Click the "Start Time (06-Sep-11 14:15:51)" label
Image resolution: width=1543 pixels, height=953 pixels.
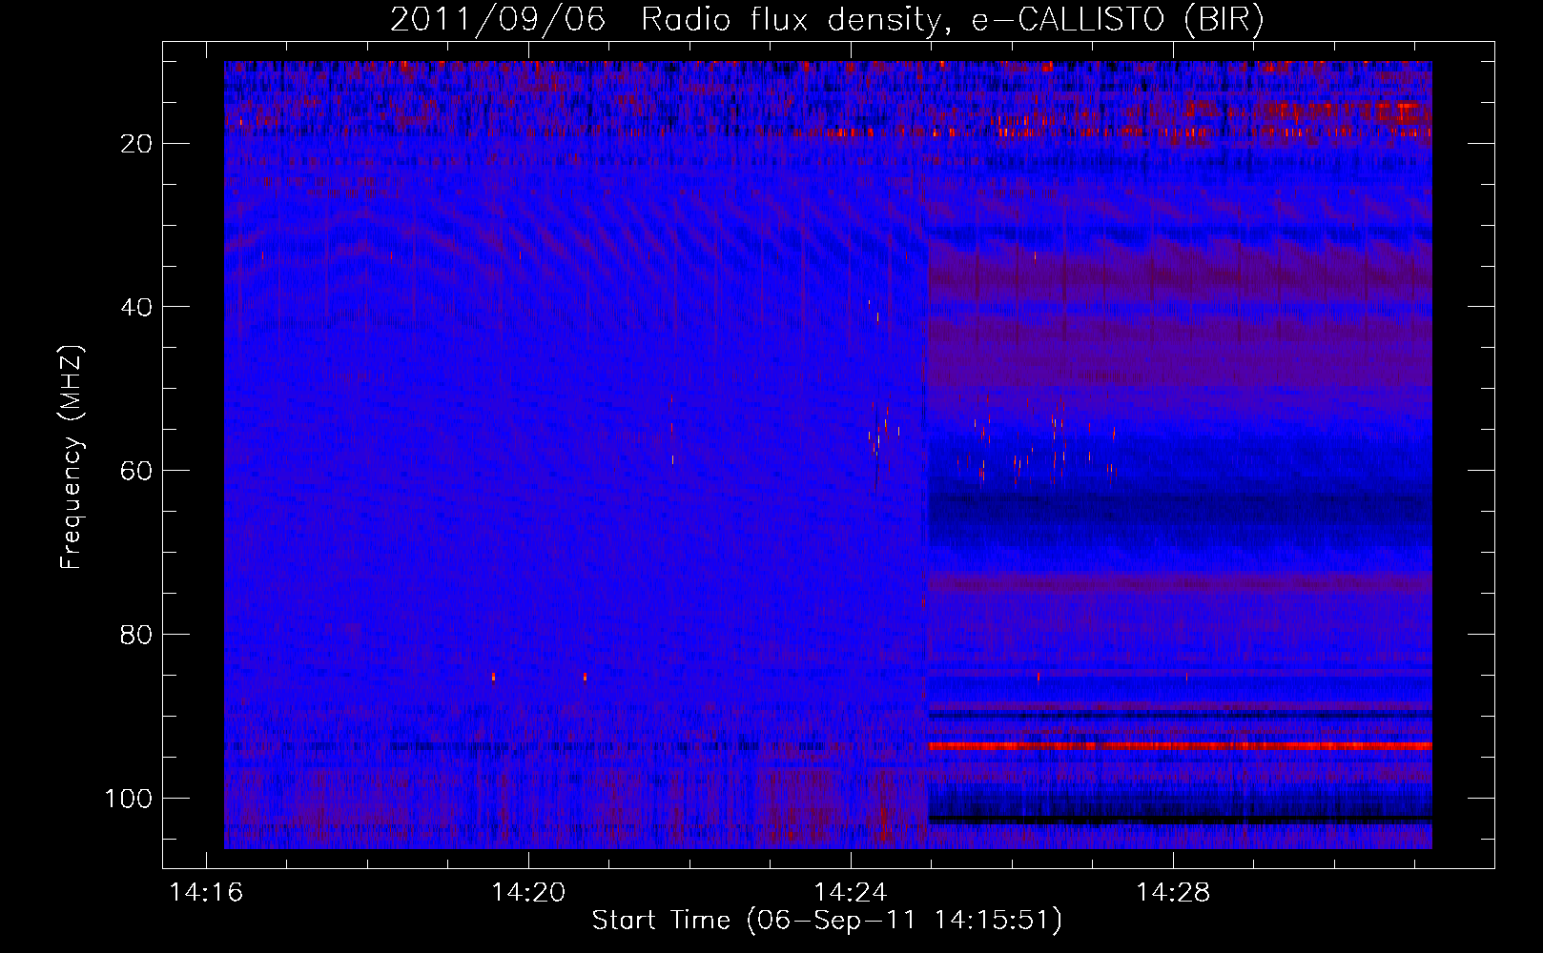pos(827,921)
